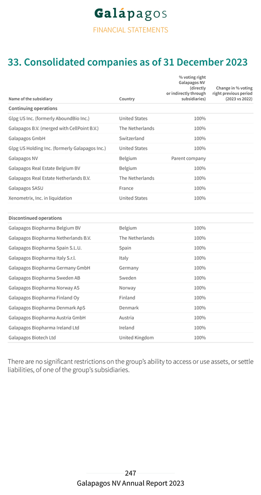
Task: Click the 'Country' column header
Action: (127, 99)
